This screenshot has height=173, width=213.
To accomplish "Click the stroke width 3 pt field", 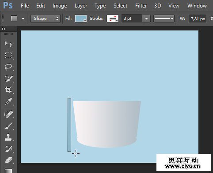I will point(132,19).
